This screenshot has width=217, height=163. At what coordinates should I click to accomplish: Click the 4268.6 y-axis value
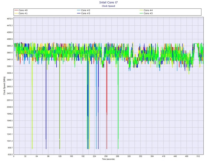(x=10, y=32)
